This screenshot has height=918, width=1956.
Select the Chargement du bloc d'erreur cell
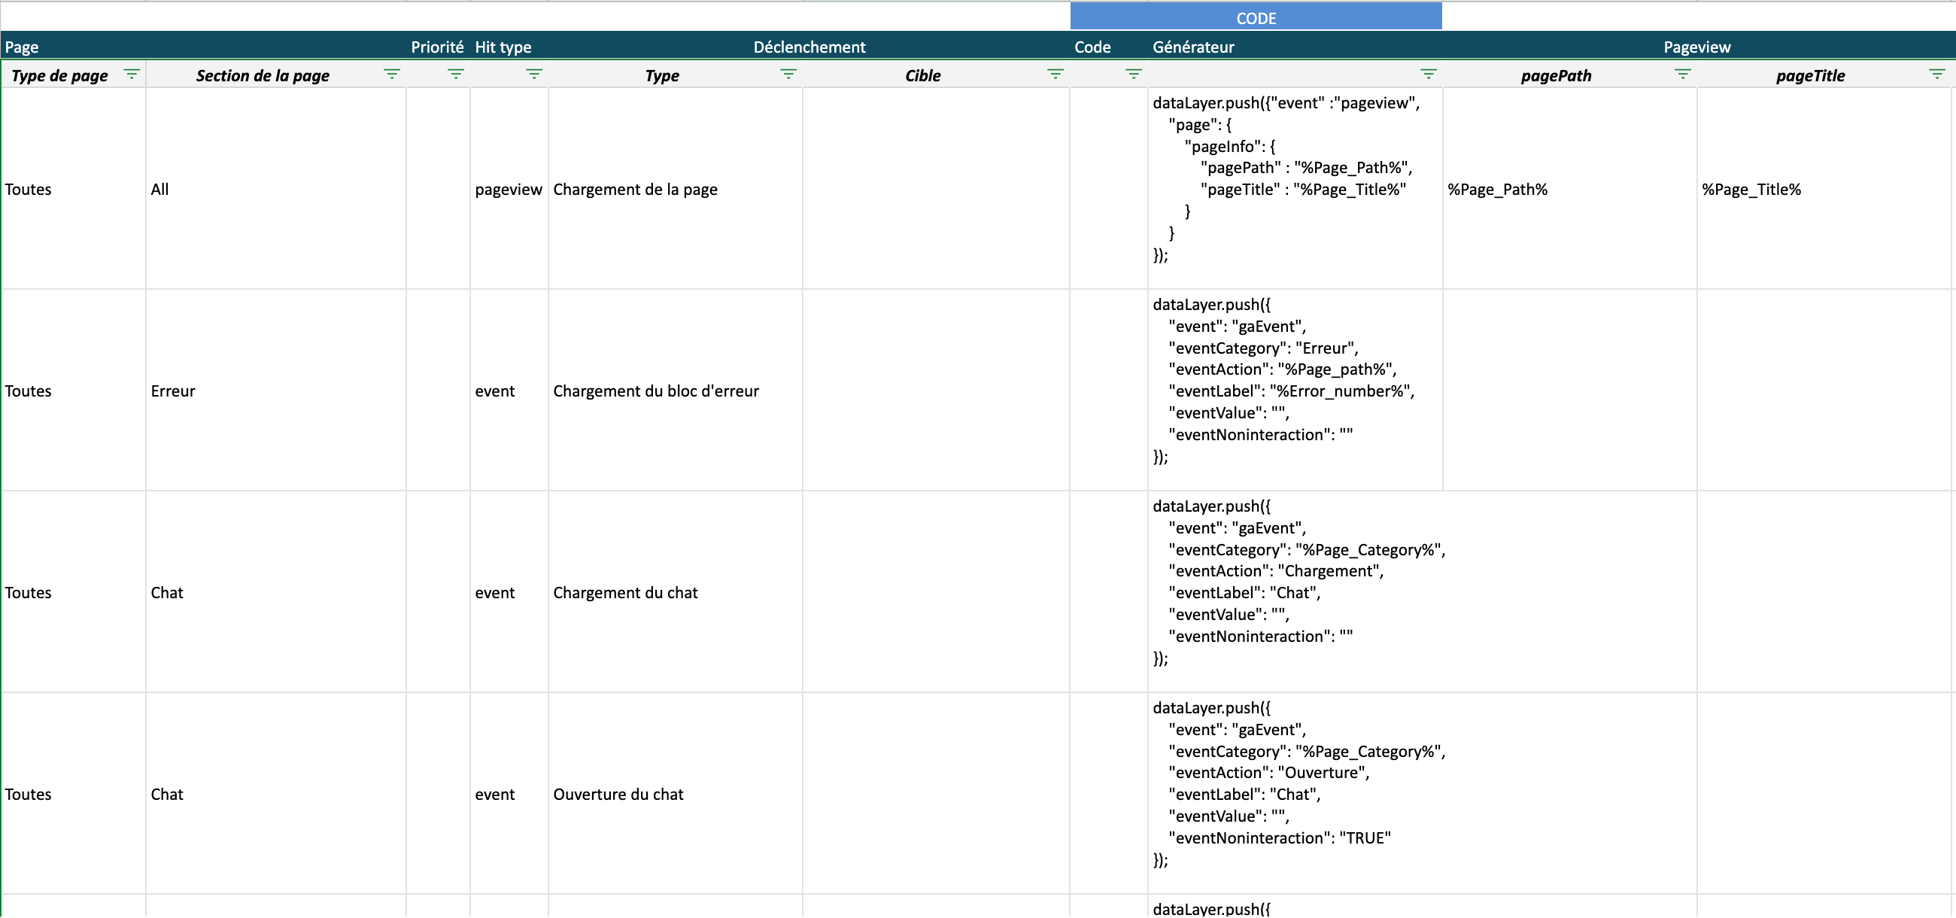(x=675, y=391)
